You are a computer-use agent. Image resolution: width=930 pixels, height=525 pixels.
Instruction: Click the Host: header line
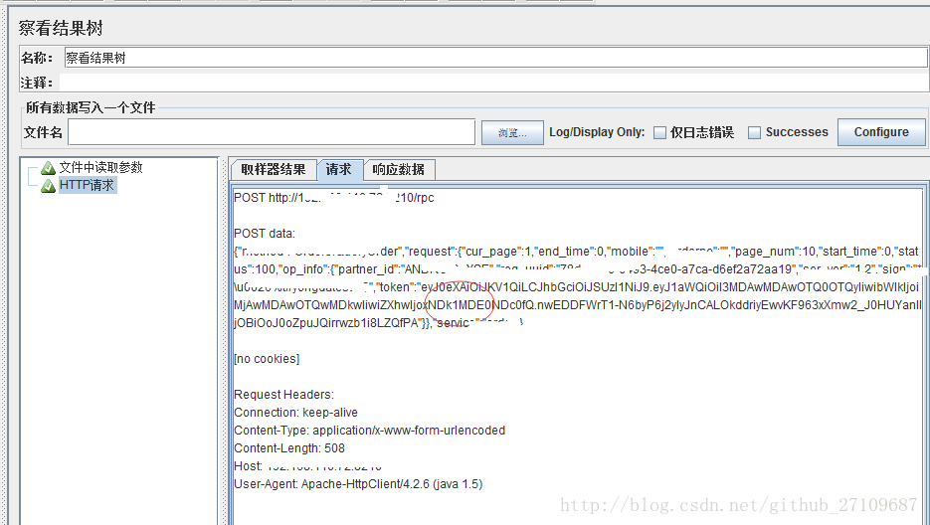(307, 466)
